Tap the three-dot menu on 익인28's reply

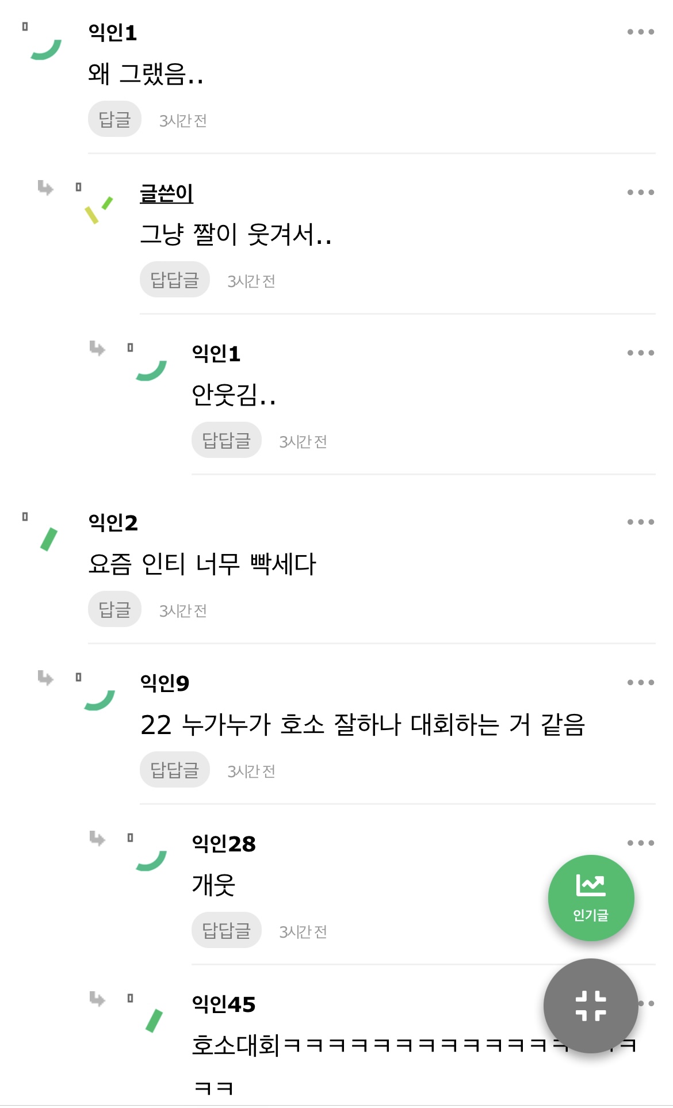click(x=640, y=843)
